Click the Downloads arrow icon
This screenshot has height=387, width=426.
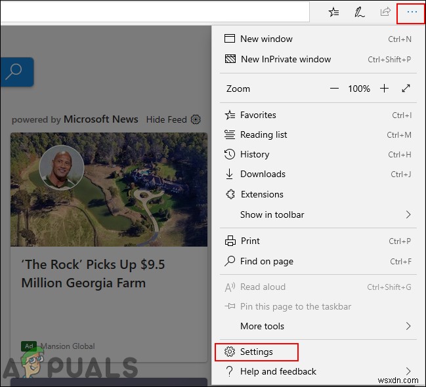(x=229, y=174)
